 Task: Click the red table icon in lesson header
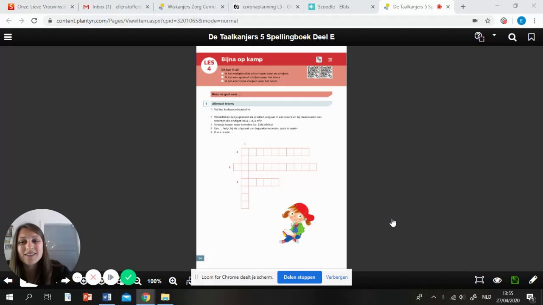pyautogui.click(x=330, y=60)
